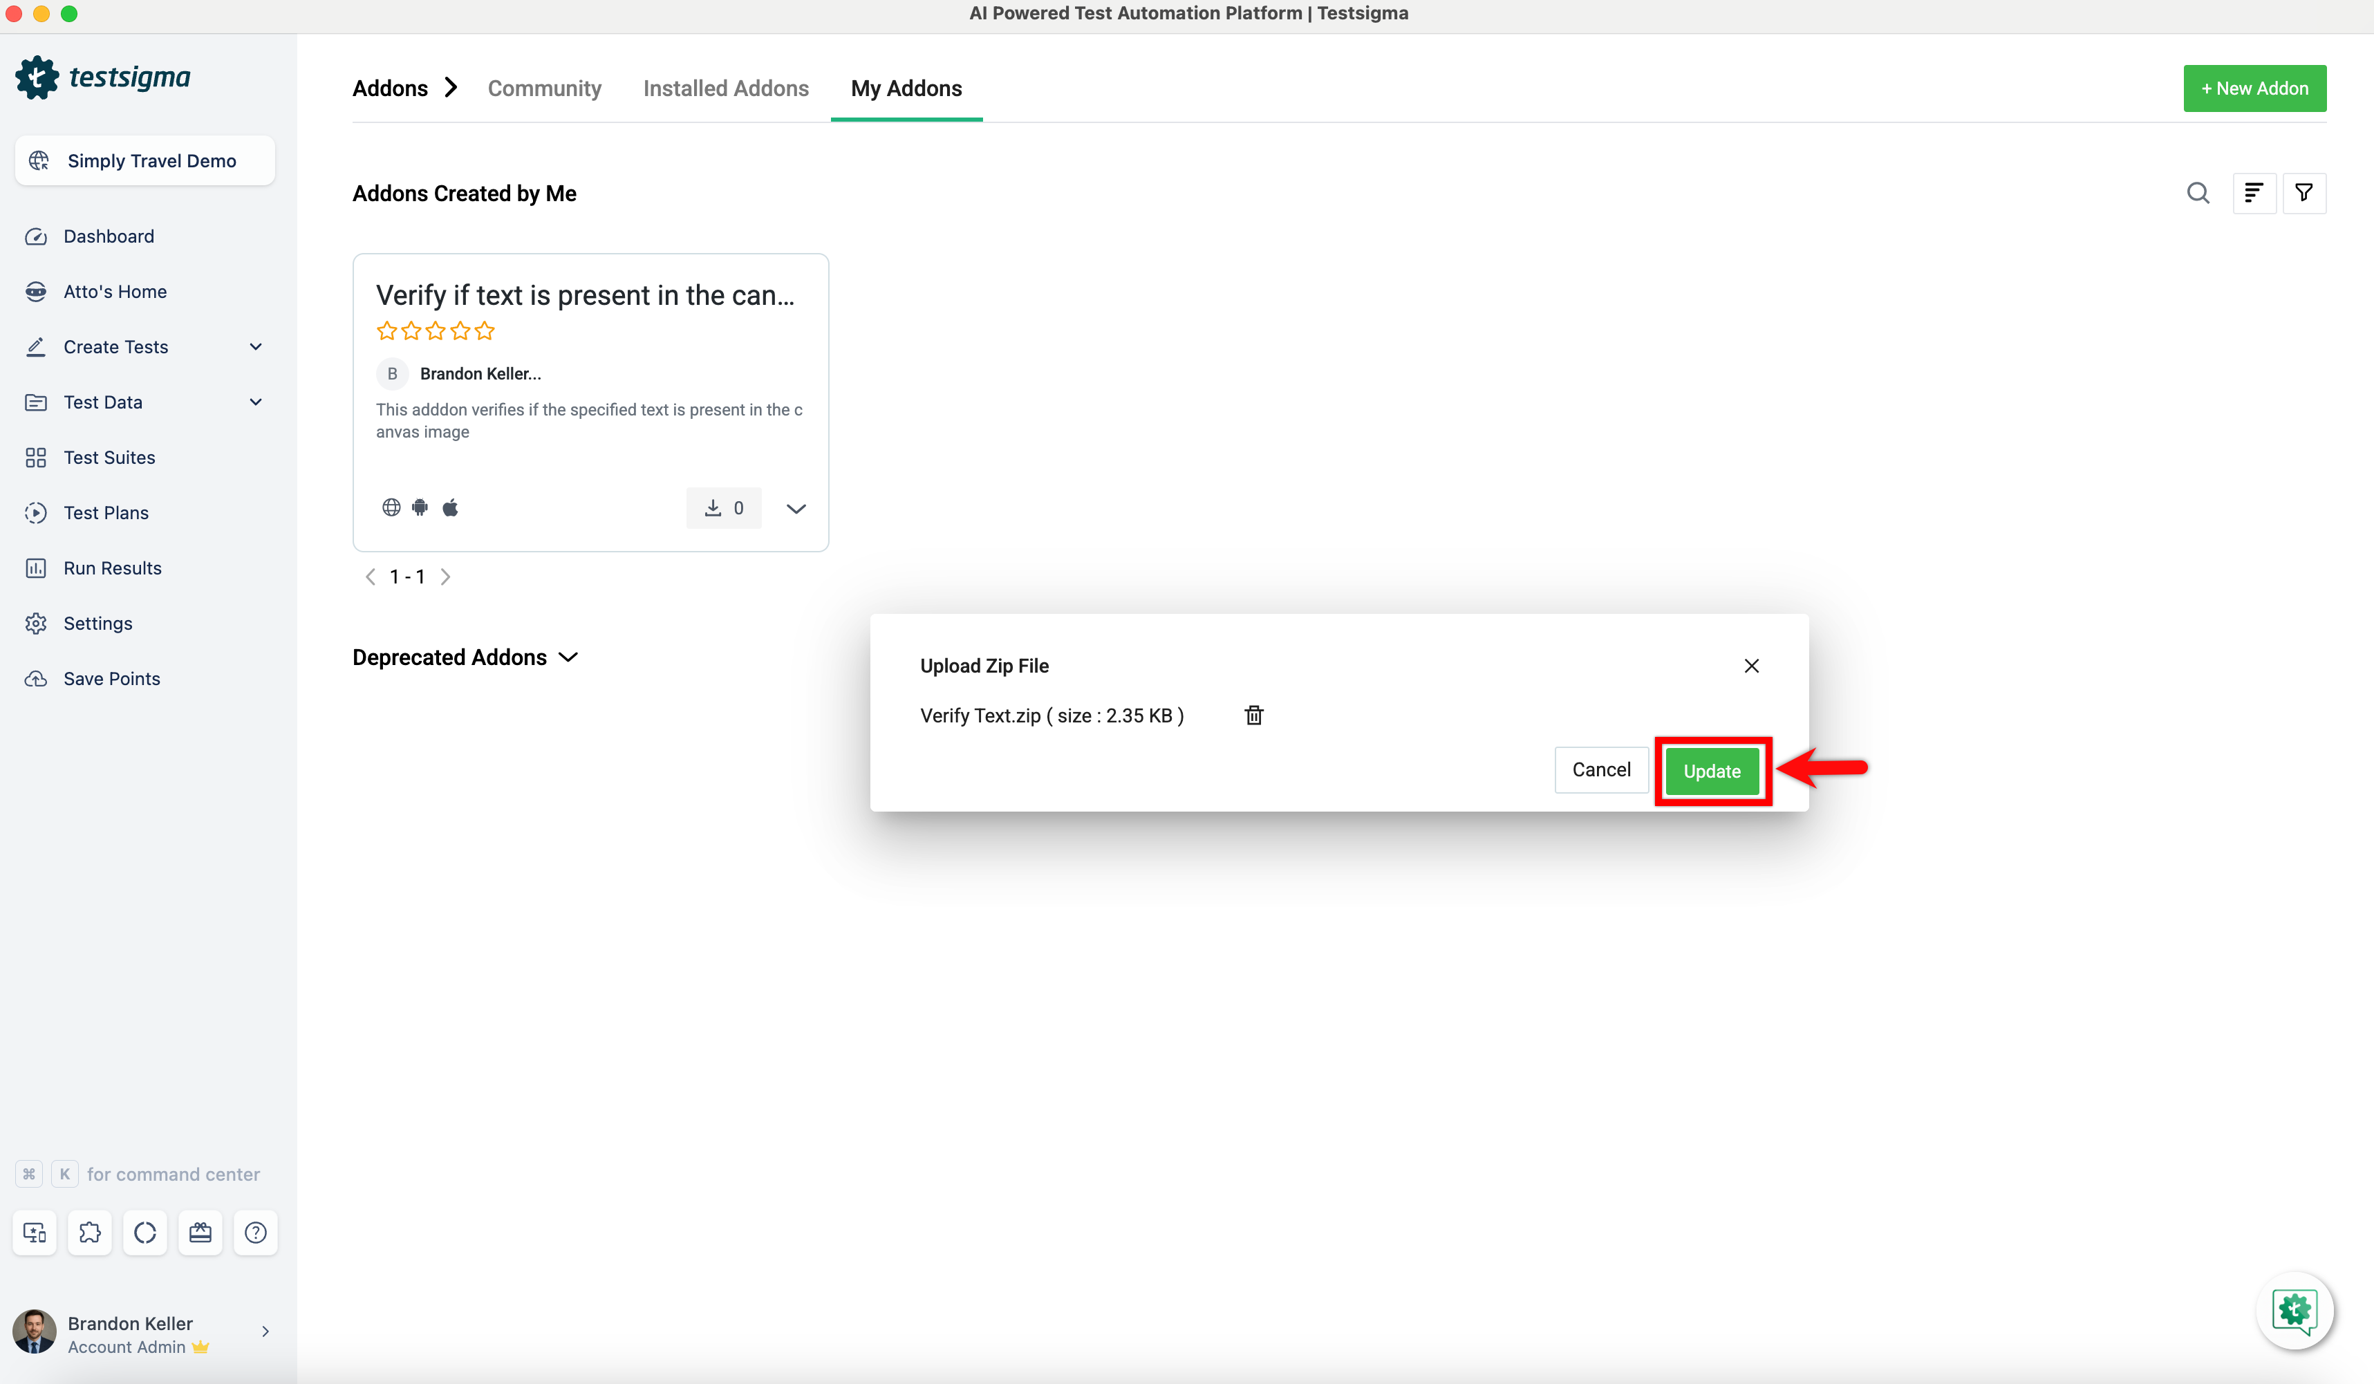Open the filter funnel icon
This screenshot has width=2374, height=1384.
pyautogui.click(x=2304, y=193)
